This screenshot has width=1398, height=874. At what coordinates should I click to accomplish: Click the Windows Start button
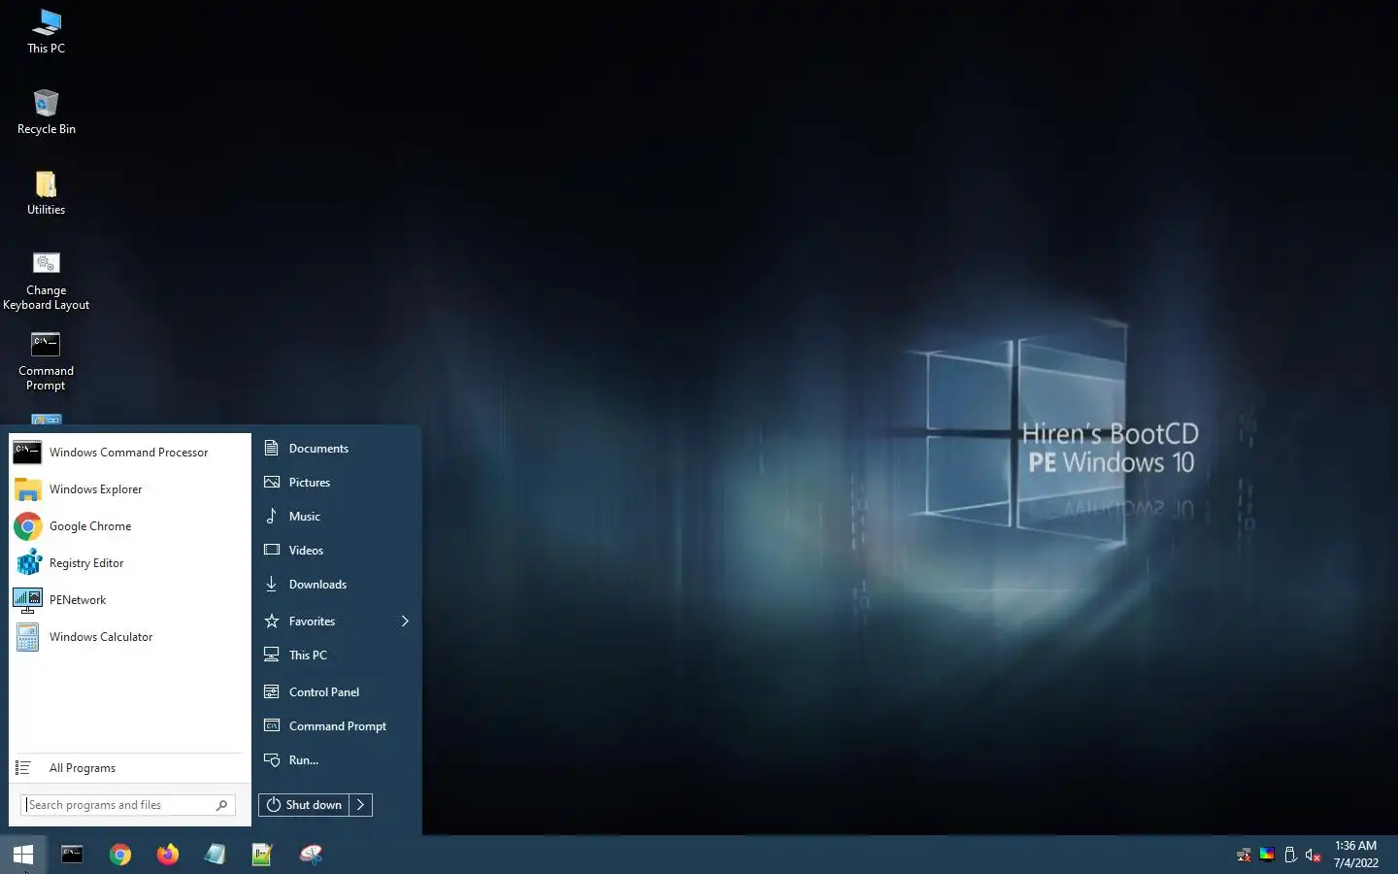point(23,855)
